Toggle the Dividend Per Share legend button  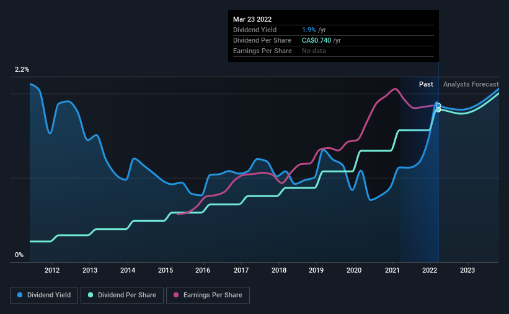(x=122, y=295)
